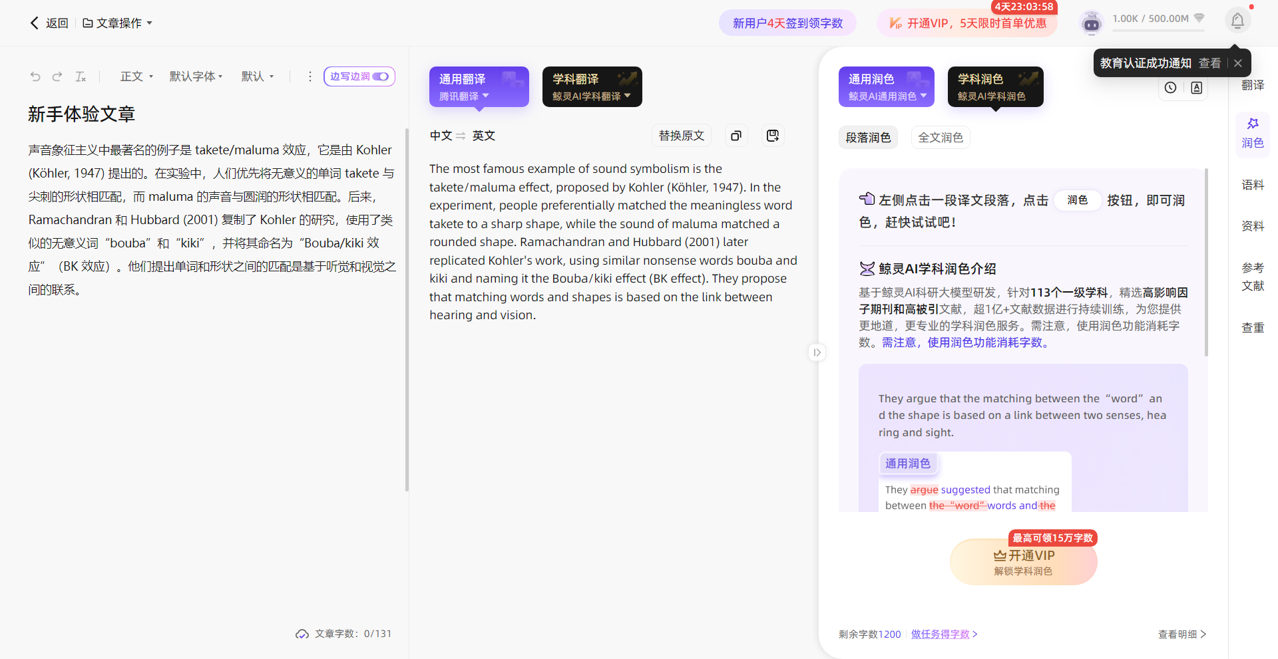Click the font A box icon

coord(1196,88)
